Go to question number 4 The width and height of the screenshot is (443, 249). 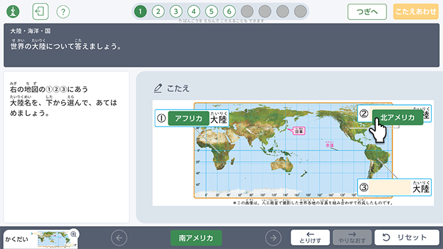point(194,12)
